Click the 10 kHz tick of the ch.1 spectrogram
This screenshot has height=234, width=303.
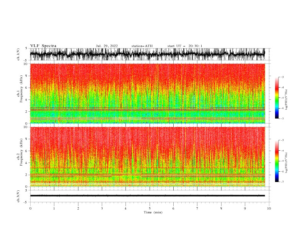click(x=26, y=64)
